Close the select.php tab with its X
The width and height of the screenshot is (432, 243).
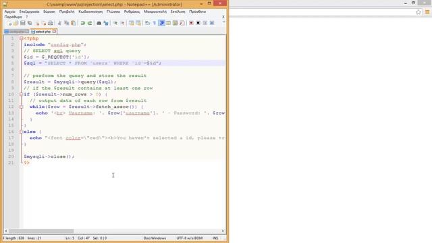pos(54,32)
